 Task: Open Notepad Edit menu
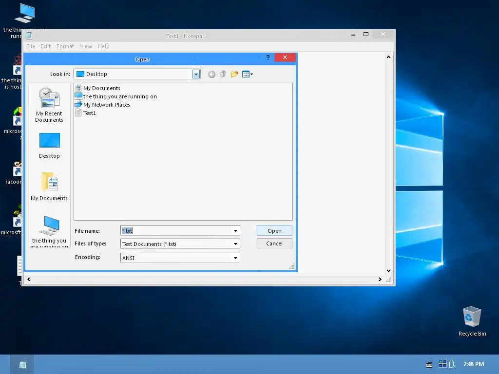46,46
